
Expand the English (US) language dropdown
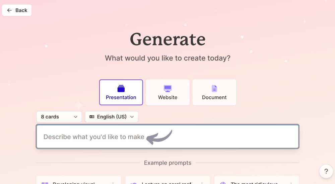pyautogui.click(x=112, y=117)
